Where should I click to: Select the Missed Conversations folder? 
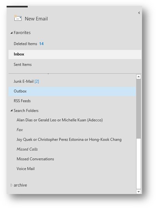tap(35, 159)
